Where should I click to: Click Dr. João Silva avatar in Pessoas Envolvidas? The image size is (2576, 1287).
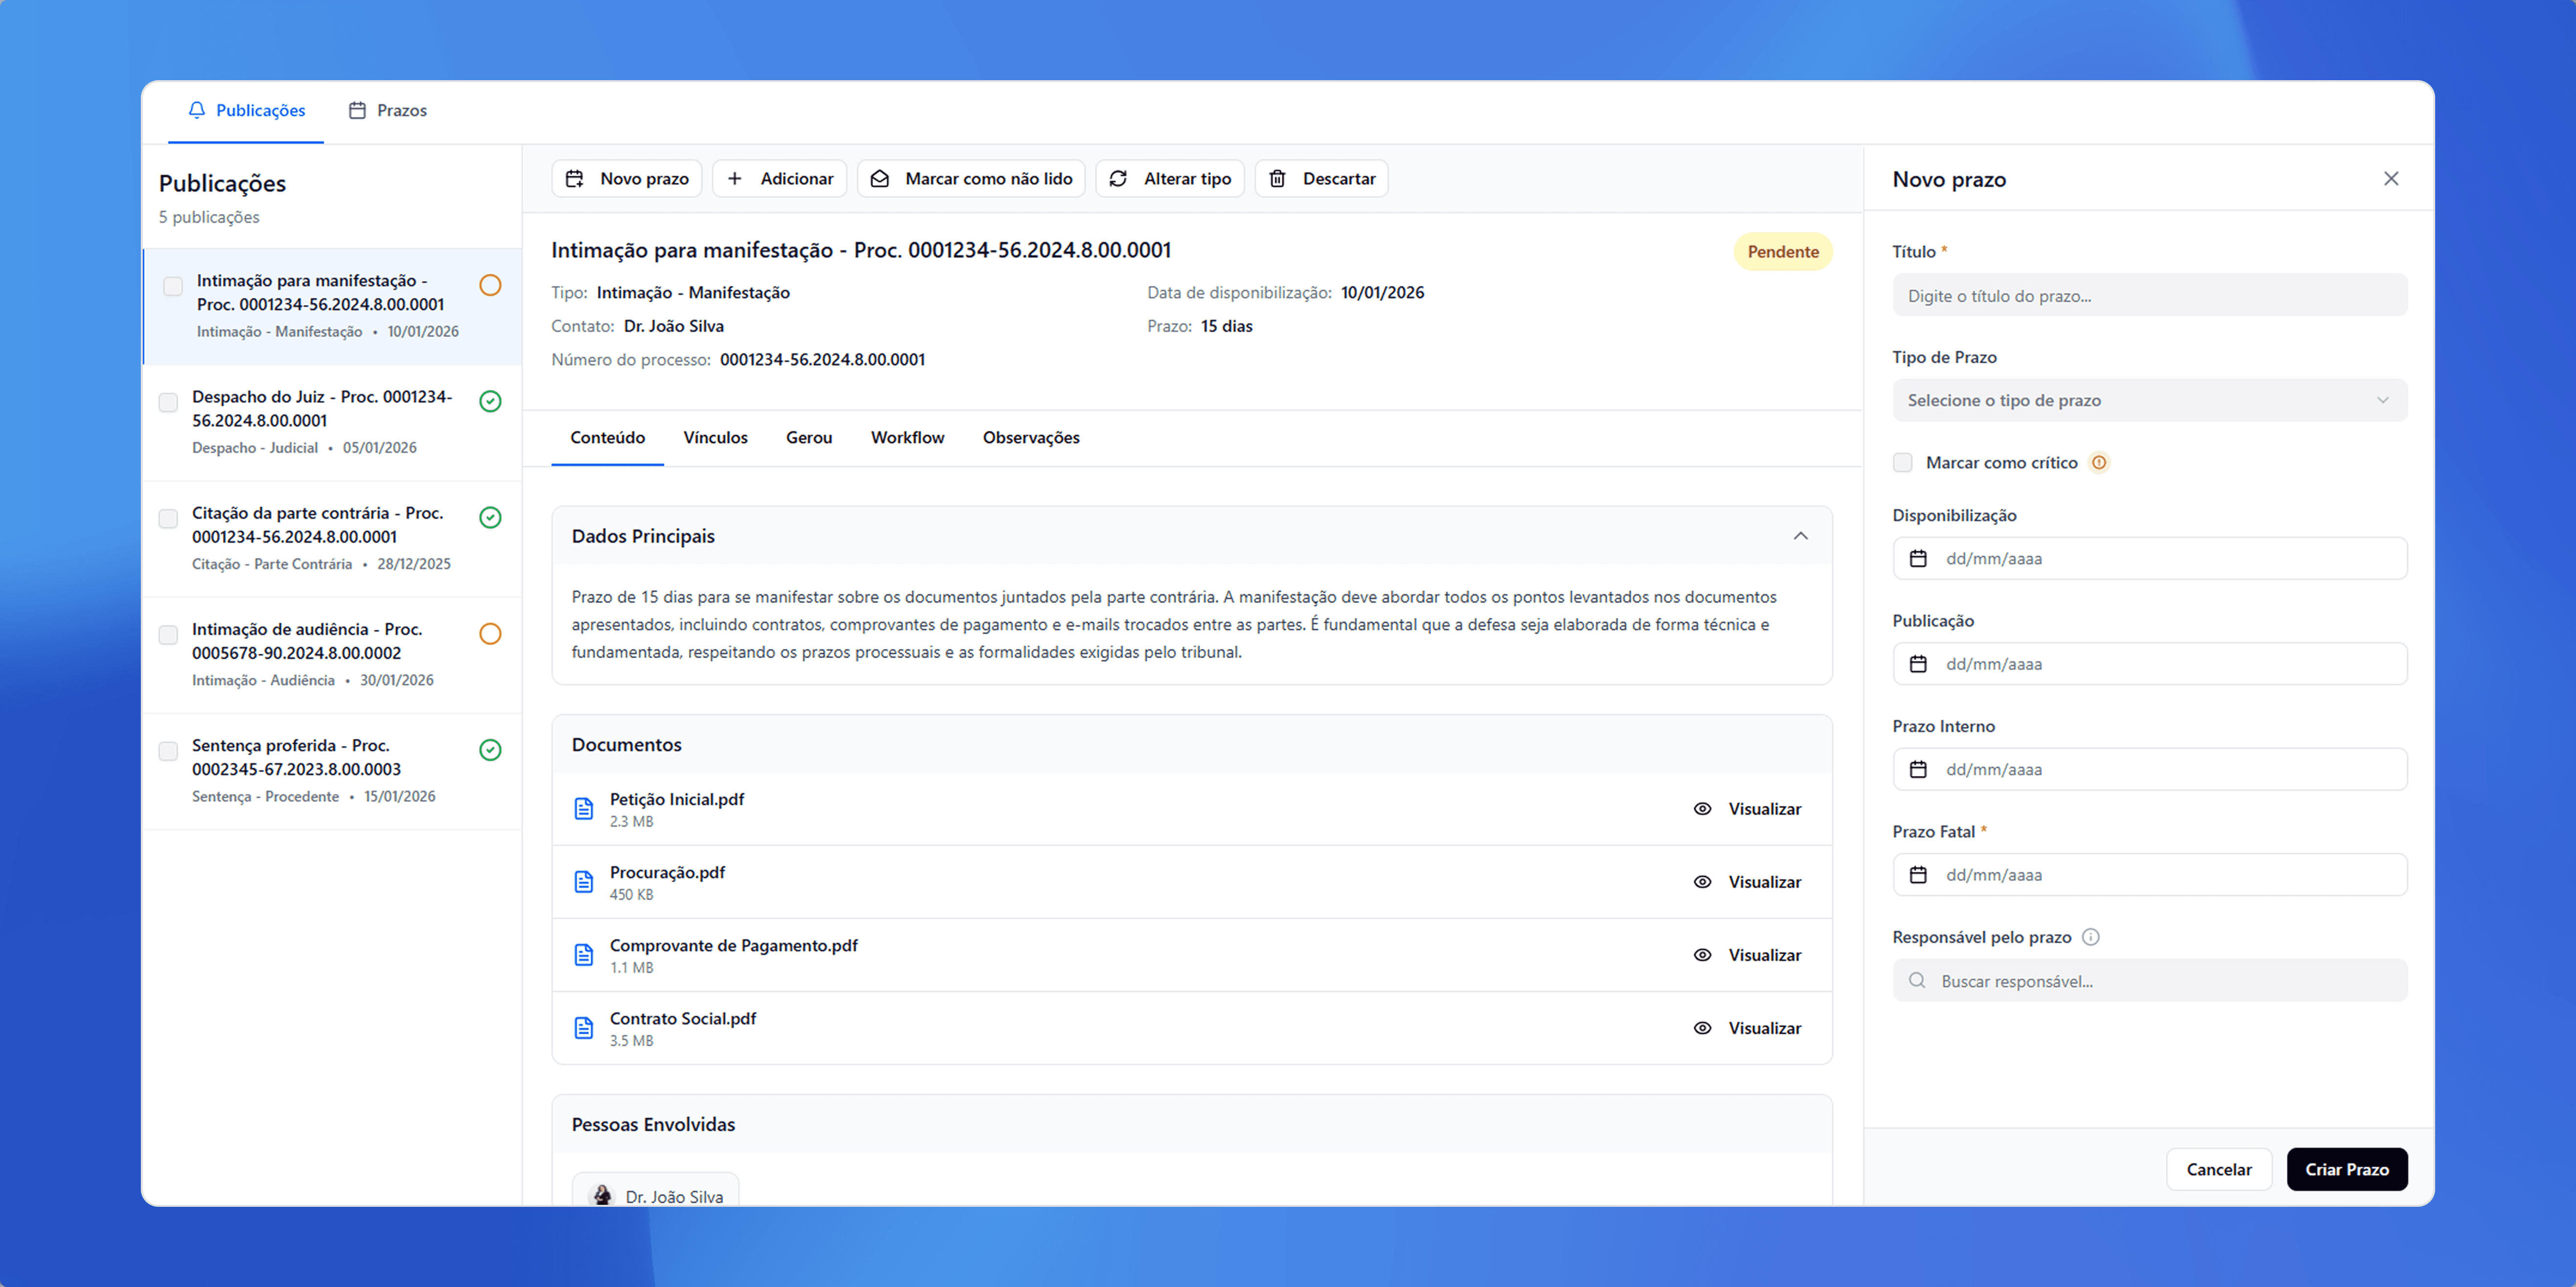pos(602,1195)
